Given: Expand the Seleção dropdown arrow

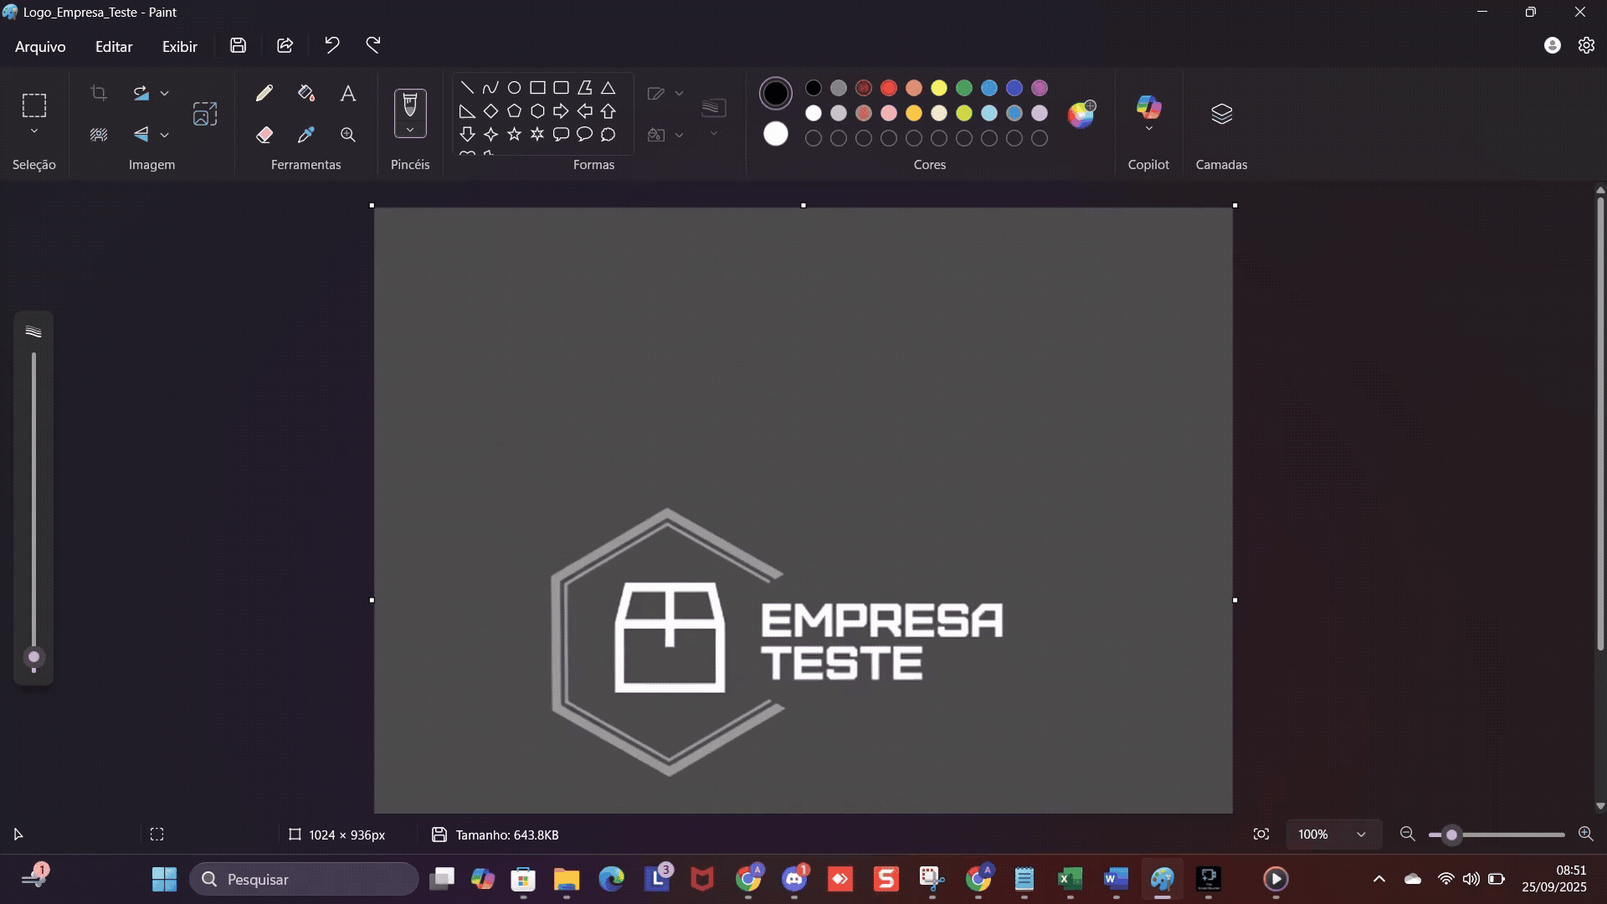Looking at the screenshot, I should (x=34, y=131).
